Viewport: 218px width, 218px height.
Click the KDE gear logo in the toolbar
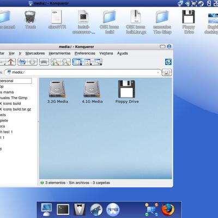tap(168, 62)
